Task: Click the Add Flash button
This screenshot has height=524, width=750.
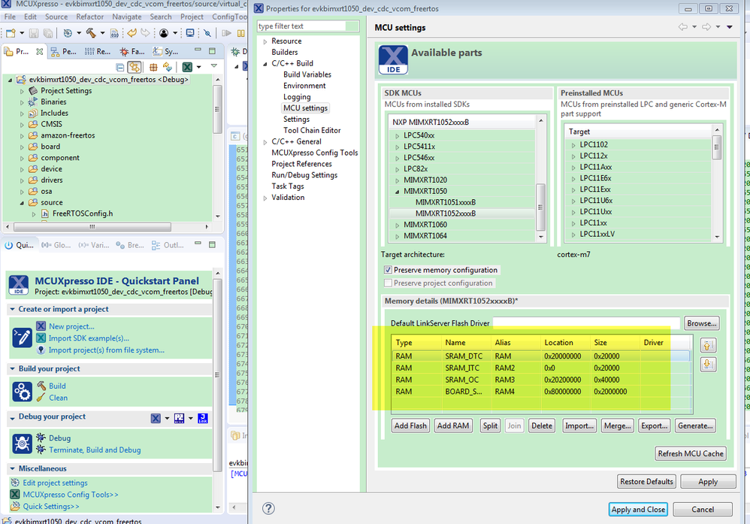Action: click(x=410, y=426)
